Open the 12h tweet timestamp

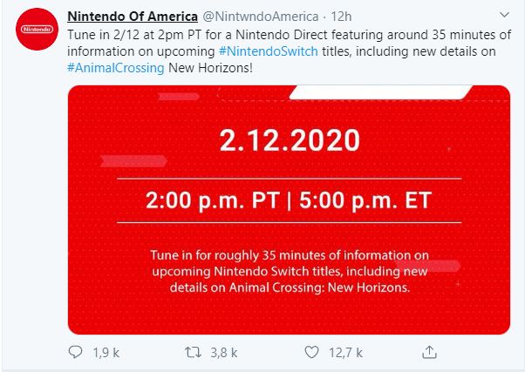point(341,17)
